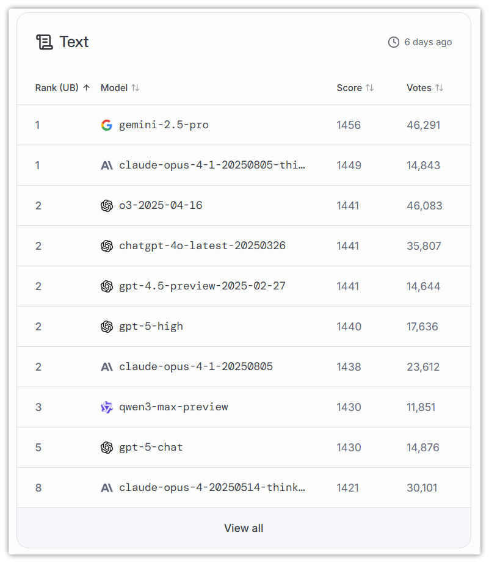Click Anthropic logo beside claude-opus-4-1-20250805-thi…

[x=107, y=165]
